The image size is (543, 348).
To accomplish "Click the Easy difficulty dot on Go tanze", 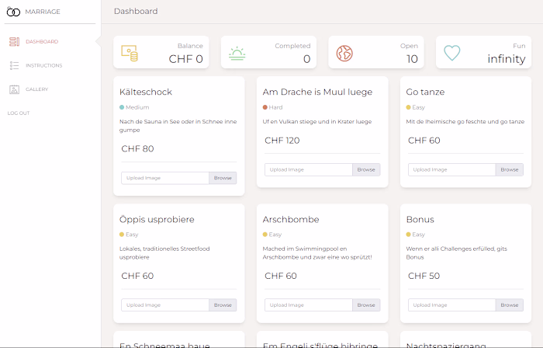I will 409,107.
